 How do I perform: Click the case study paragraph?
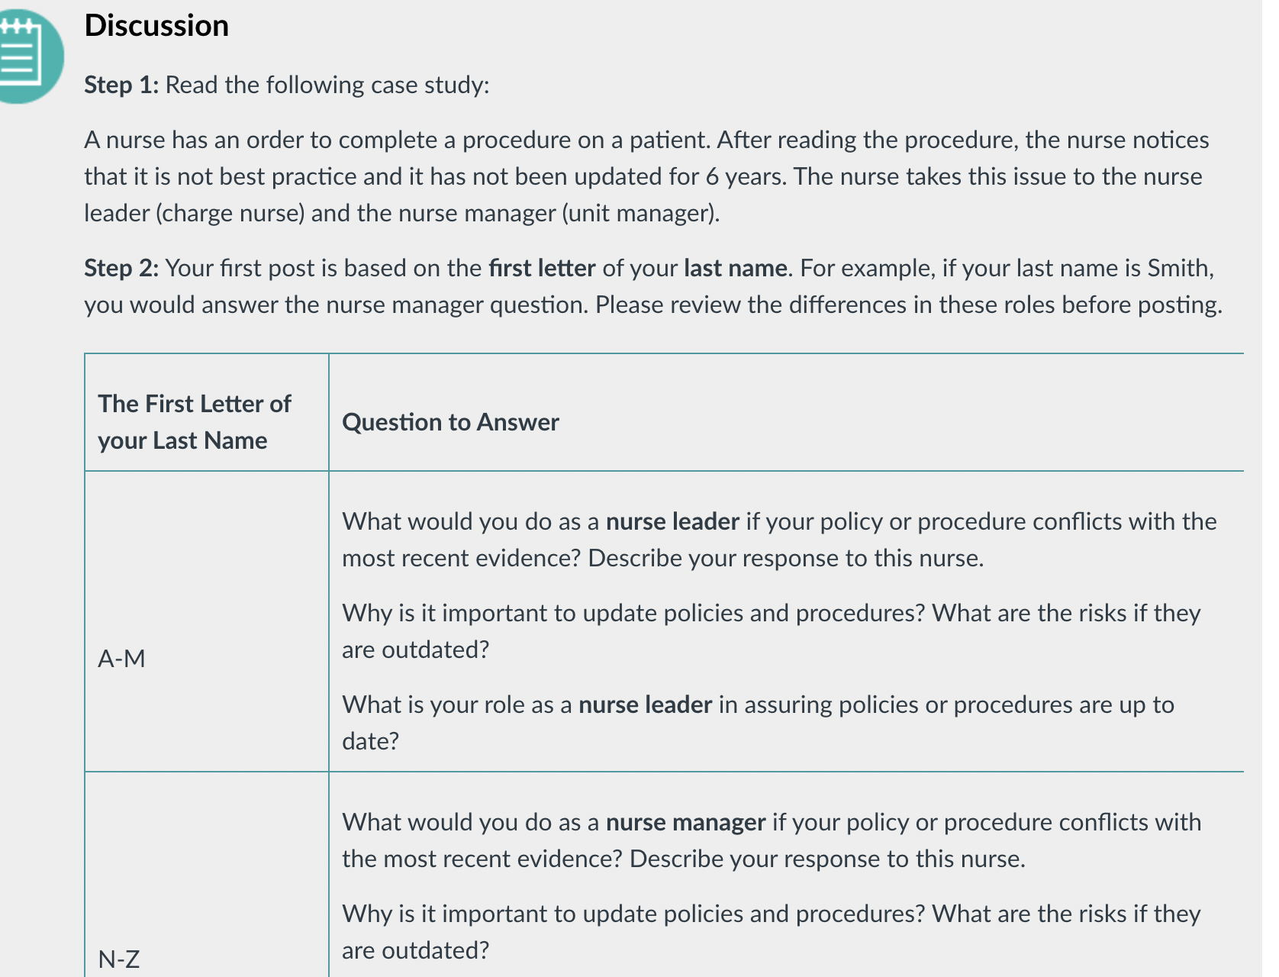click(646, 176)
